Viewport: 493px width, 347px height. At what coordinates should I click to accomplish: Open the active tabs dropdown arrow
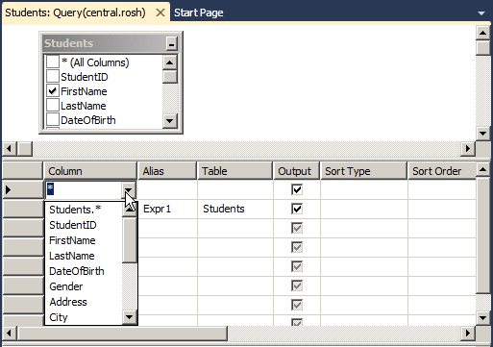click(481, 13)
